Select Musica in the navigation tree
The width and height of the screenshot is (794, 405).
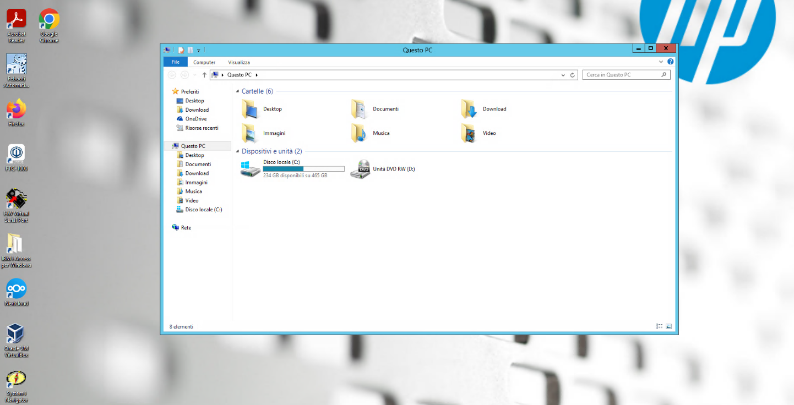[x=189, y=191]
